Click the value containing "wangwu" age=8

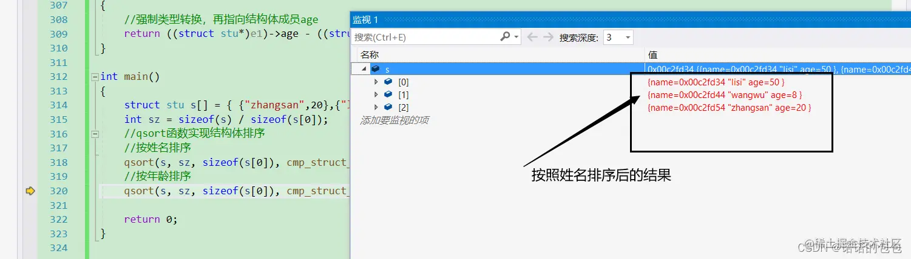click(x=725, y=94)
